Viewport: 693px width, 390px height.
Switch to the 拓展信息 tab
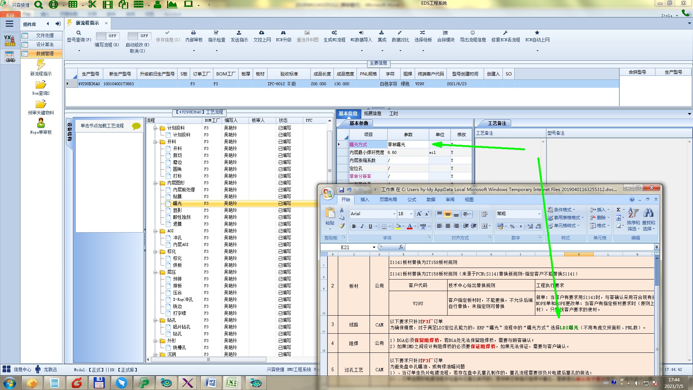click(372, 113)
